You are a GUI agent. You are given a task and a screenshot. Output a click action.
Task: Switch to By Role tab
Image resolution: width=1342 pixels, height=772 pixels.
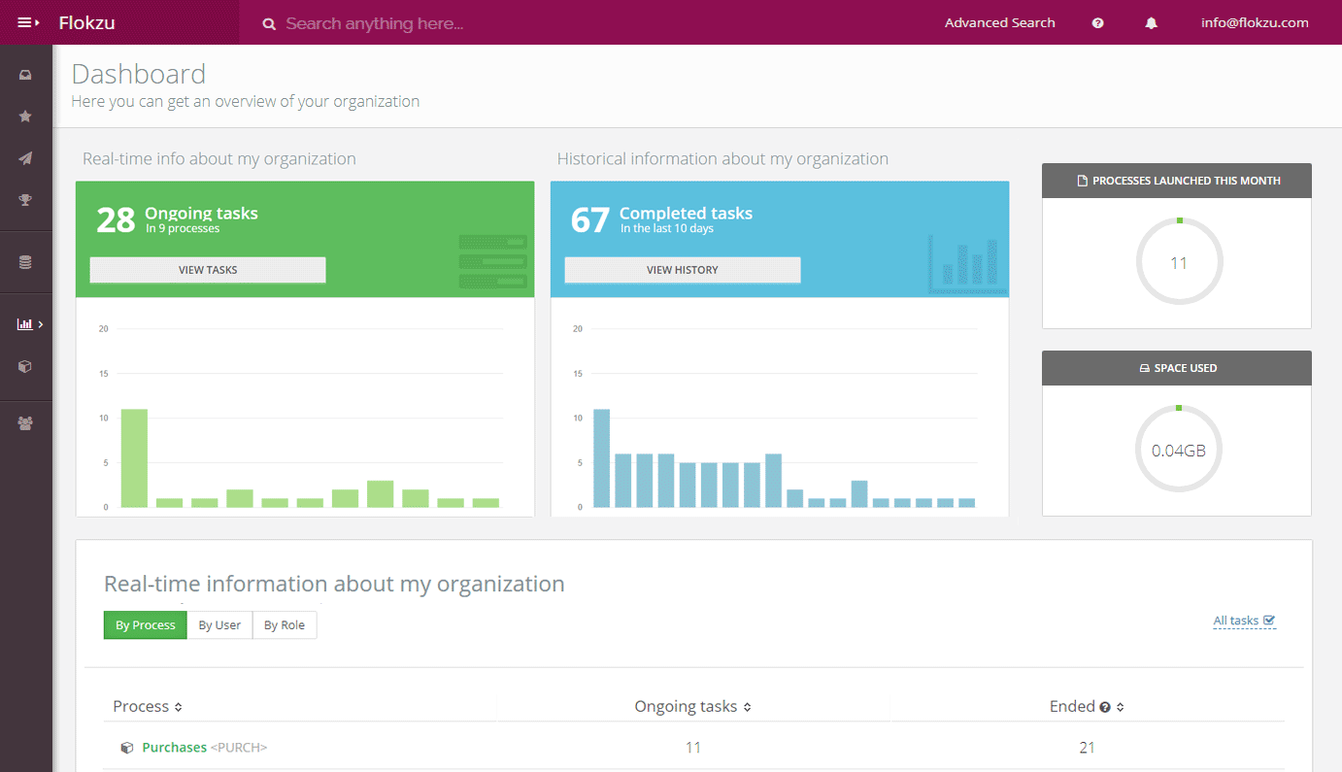(285, 625)
